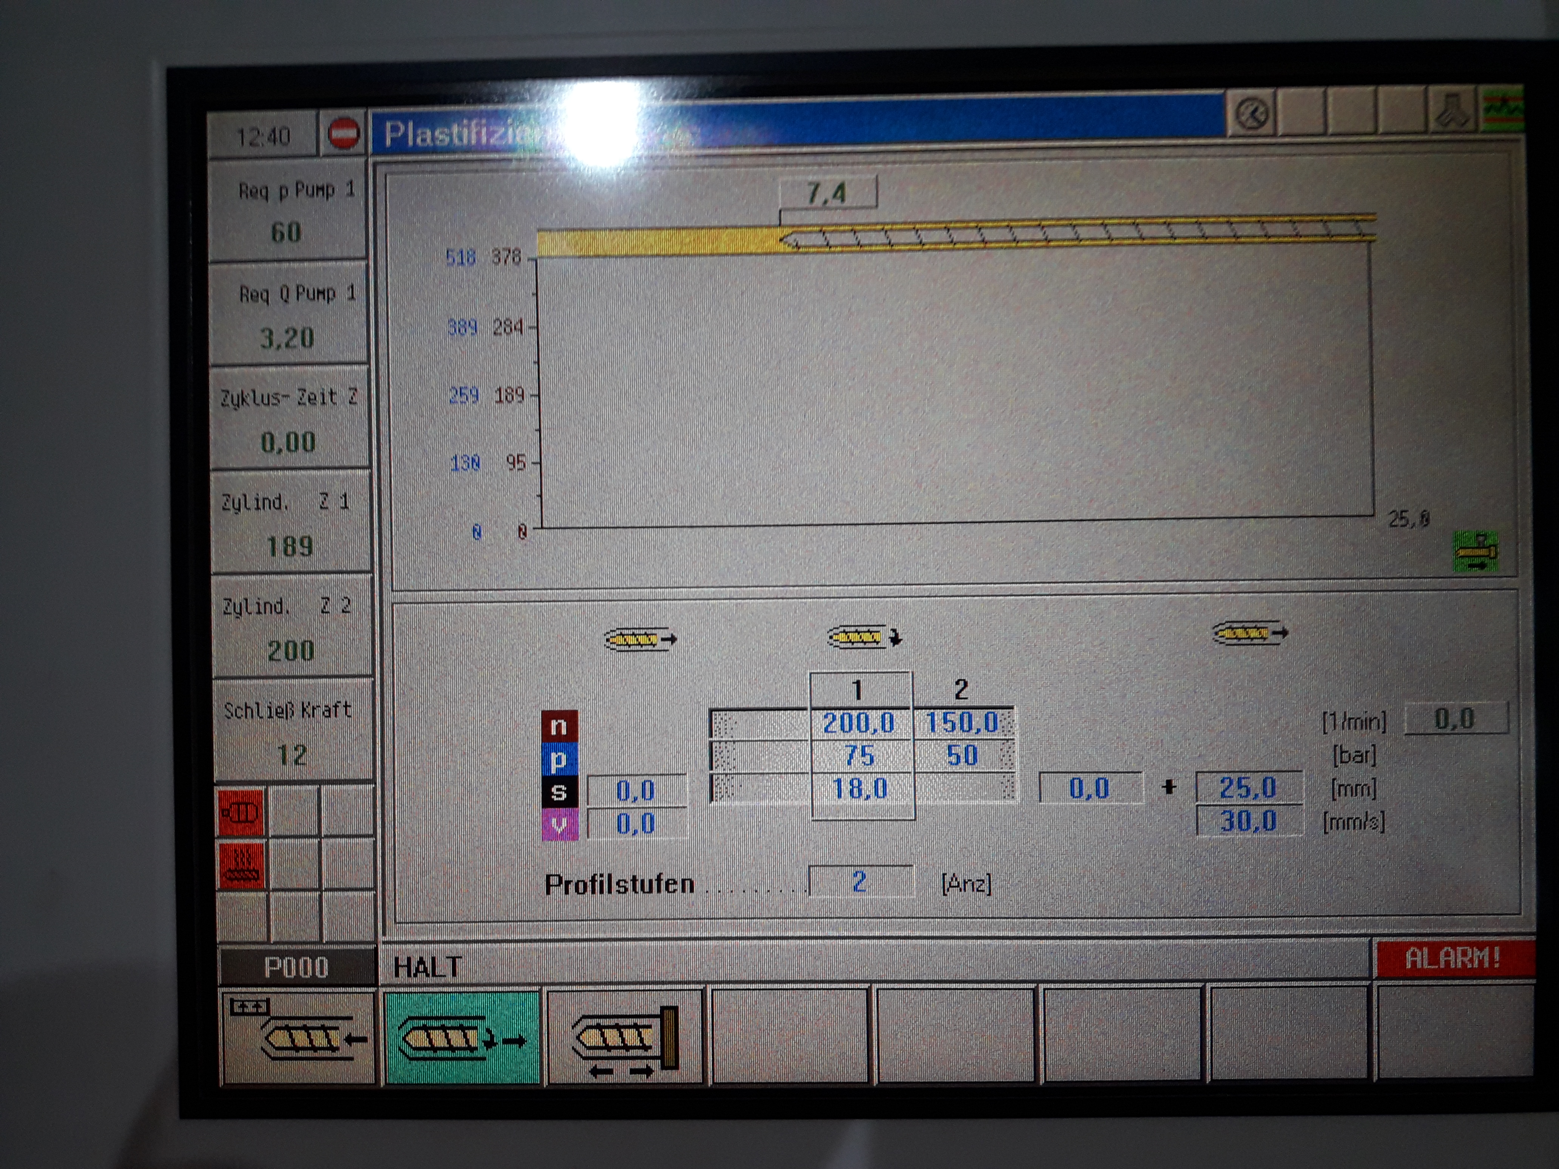
Task: Select profile stage column 1 header
Action: click(x=858, y=689)
